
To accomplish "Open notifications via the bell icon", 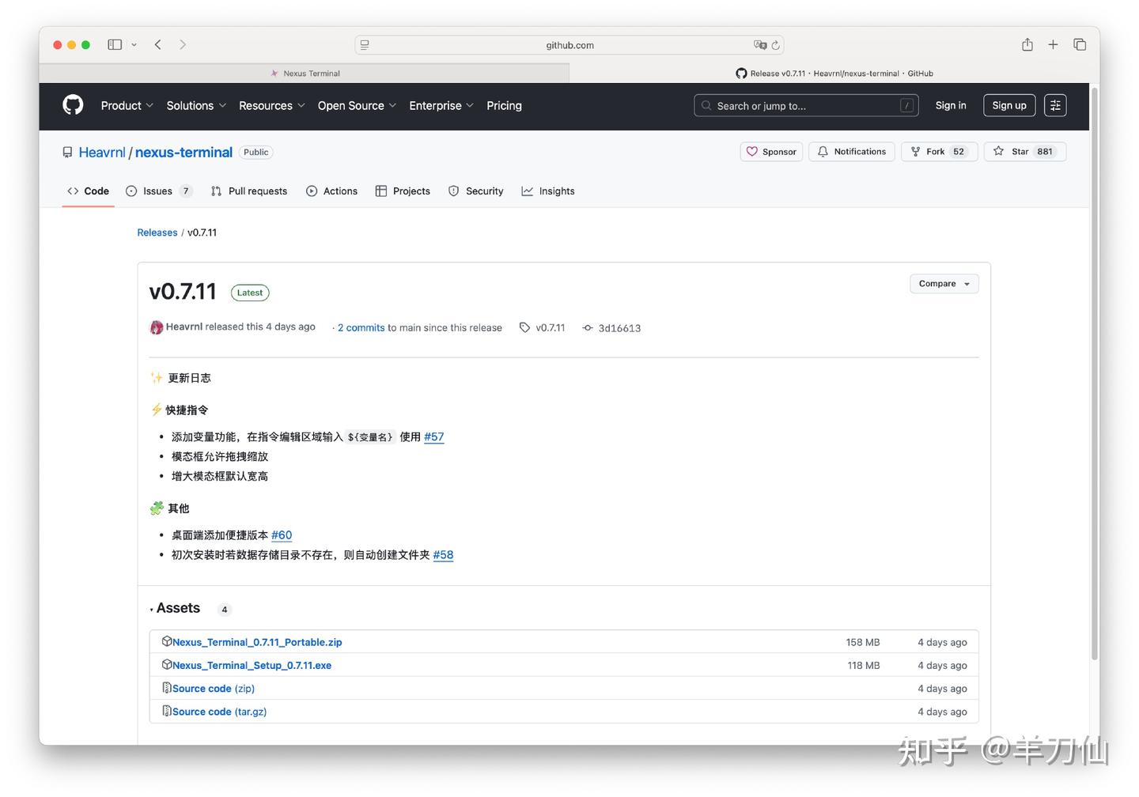I will [x=823, y=151].
